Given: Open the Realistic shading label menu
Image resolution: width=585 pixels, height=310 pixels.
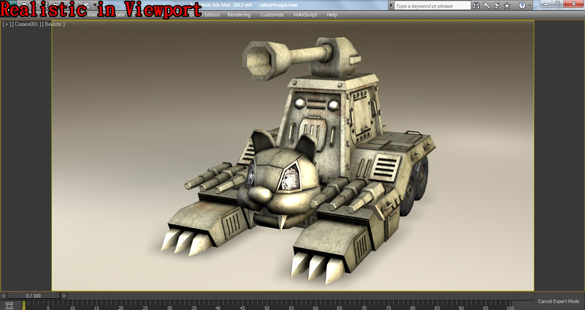Looking at the screenshot, I should [53, 24].
